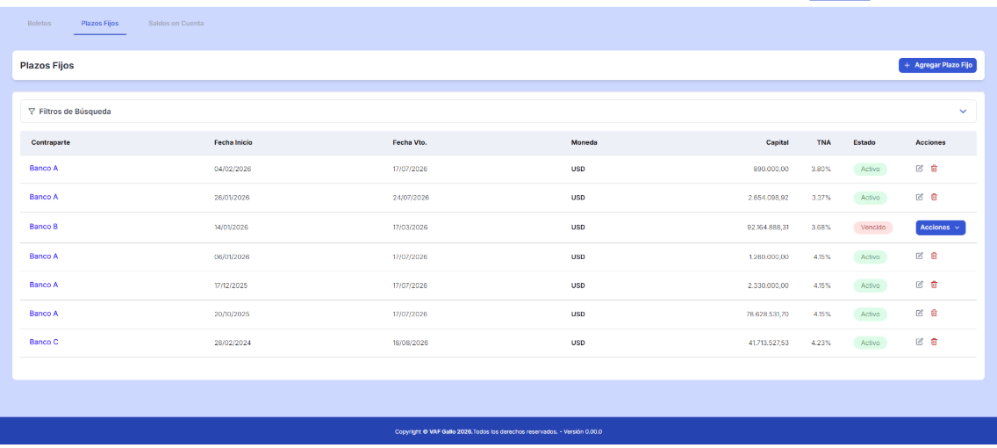Edit the deposit starting 26/01/2026

(x=919, y=198)
